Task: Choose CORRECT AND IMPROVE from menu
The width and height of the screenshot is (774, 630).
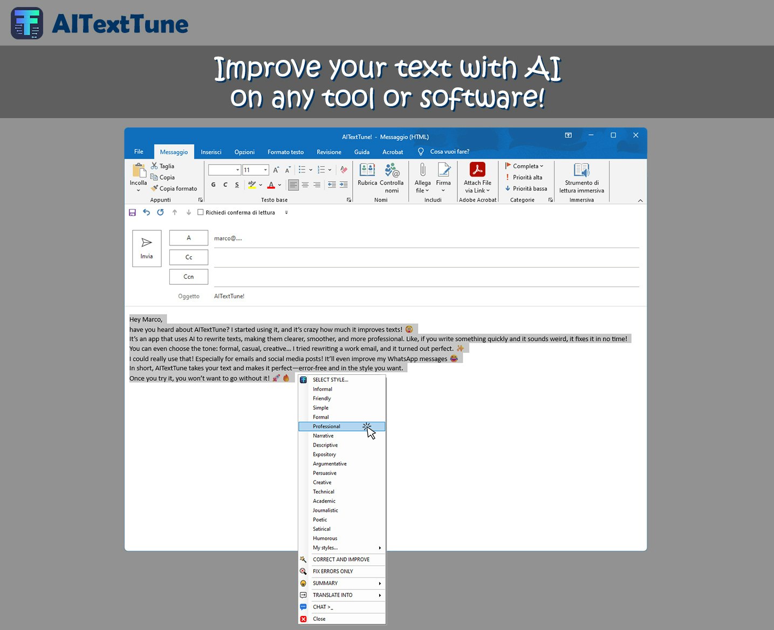Action: click(342, 559)
